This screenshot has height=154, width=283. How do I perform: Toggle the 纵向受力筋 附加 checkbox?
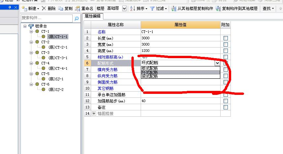[226, 76]
